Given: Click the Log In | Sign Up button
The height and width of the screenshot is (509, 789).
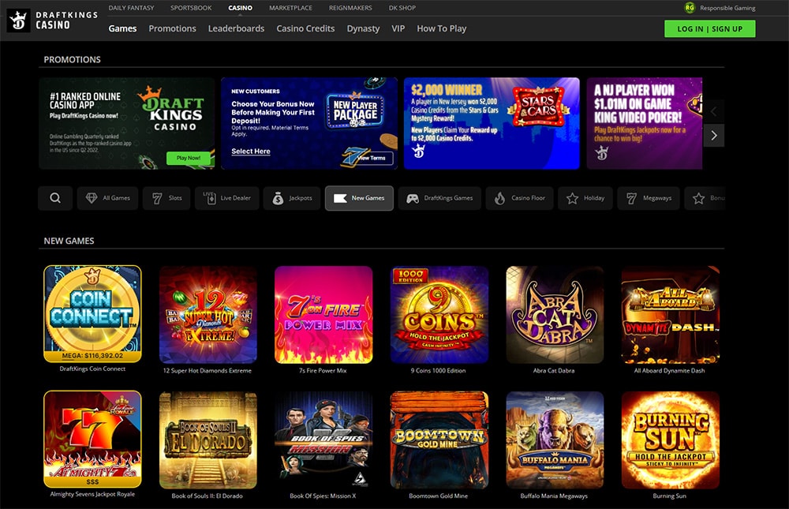Looking at the screenshot, I should [710, 28].
